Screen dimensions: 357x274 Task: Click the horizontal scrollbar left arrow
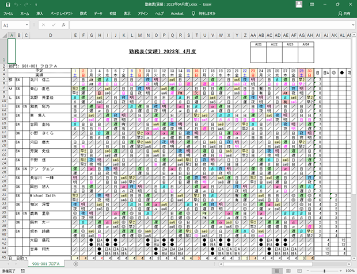pyautogui.click(x=221, y=264)
